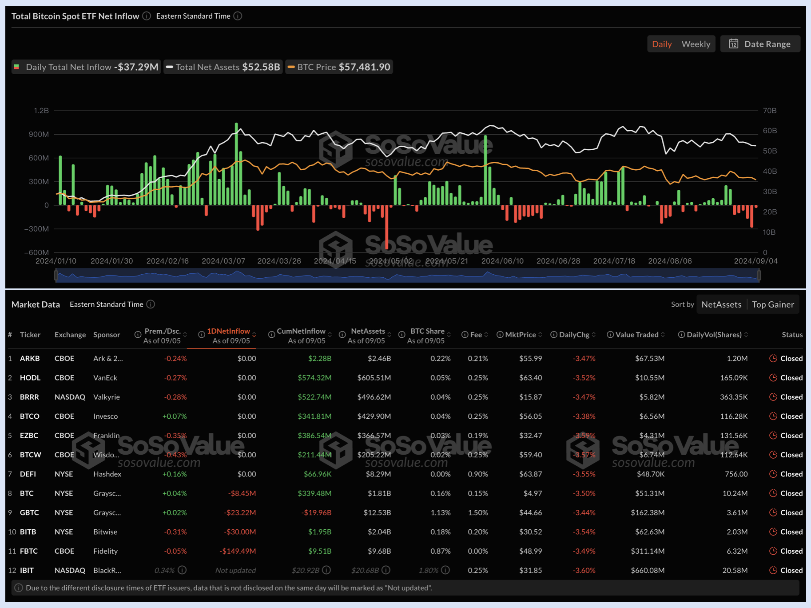Sort table by DailyChg column arrows

click(594, 335)
